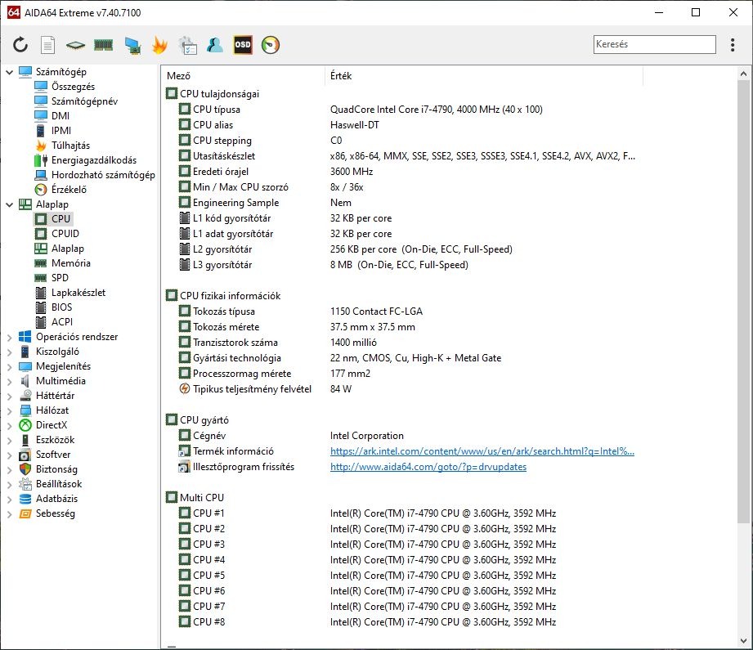The width and height of the screenshot is (753, 650).
Task: Open Sebesség benchmark item
Action: pyautogui.click(x=56, y=513)
